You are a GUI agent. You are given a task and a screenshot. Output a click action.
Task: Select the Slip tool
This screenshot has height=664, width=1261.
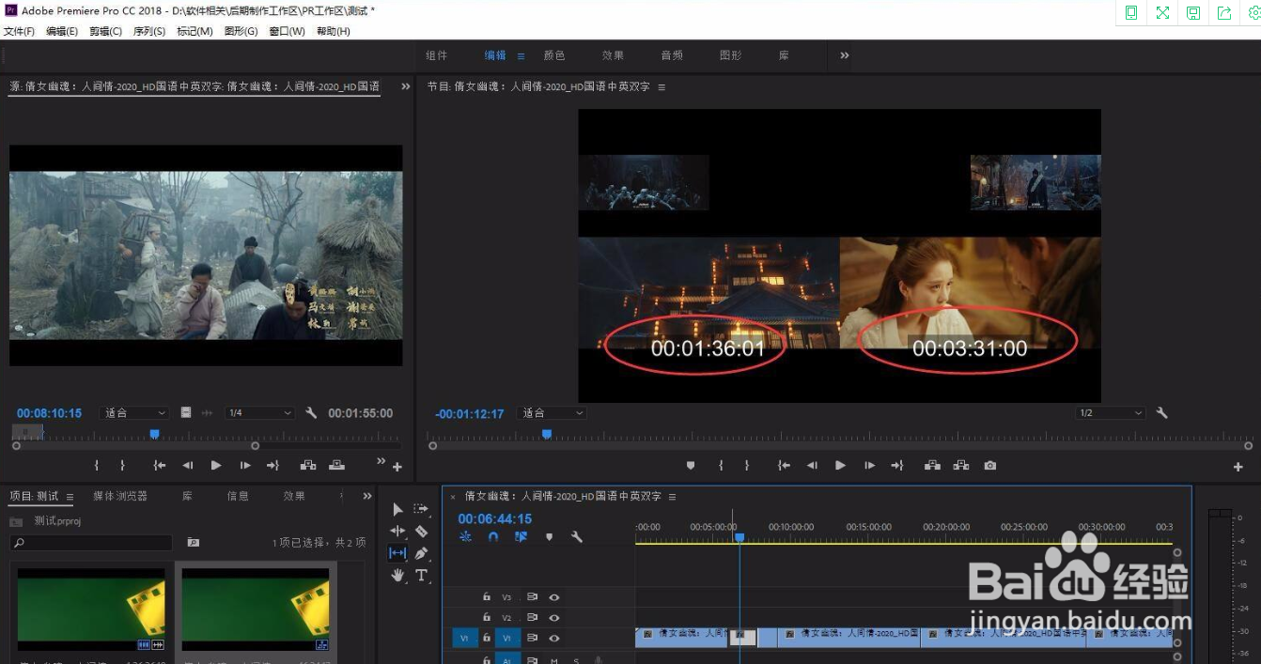point(397,553)
